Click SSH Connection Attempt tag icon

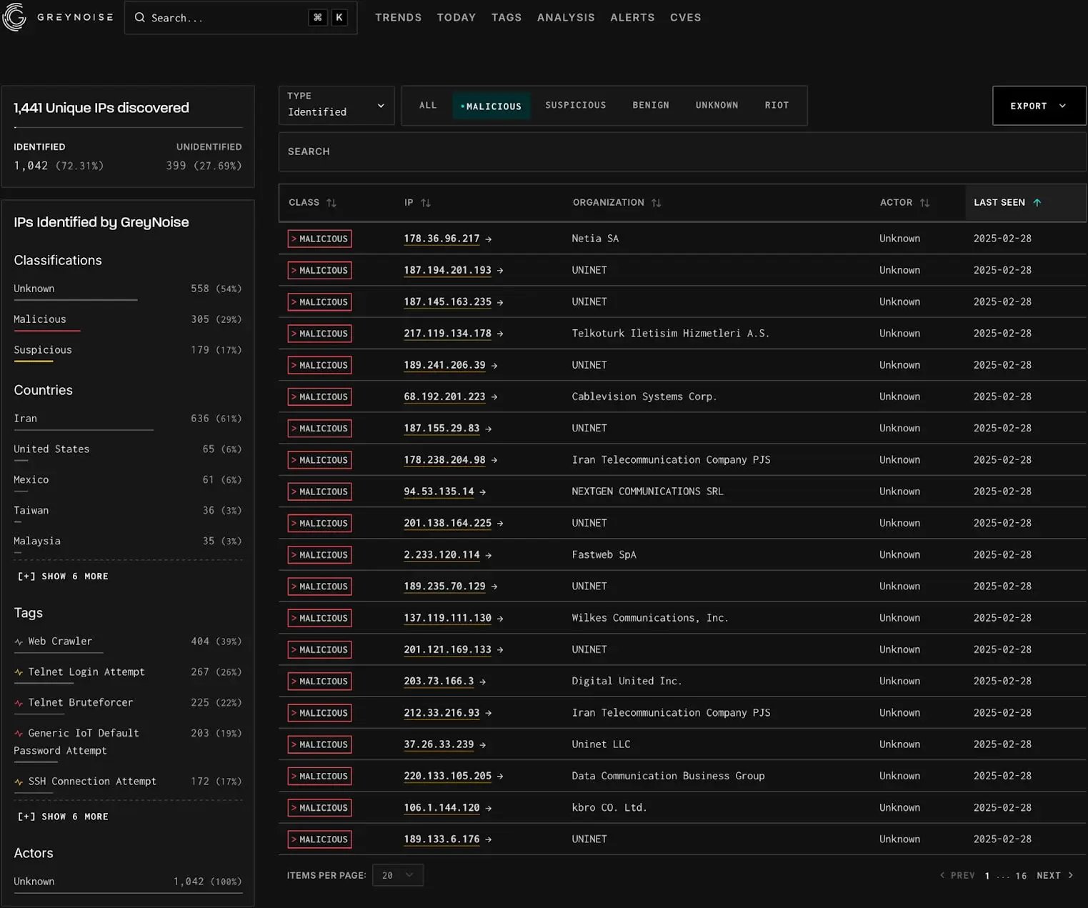(19, 782)
